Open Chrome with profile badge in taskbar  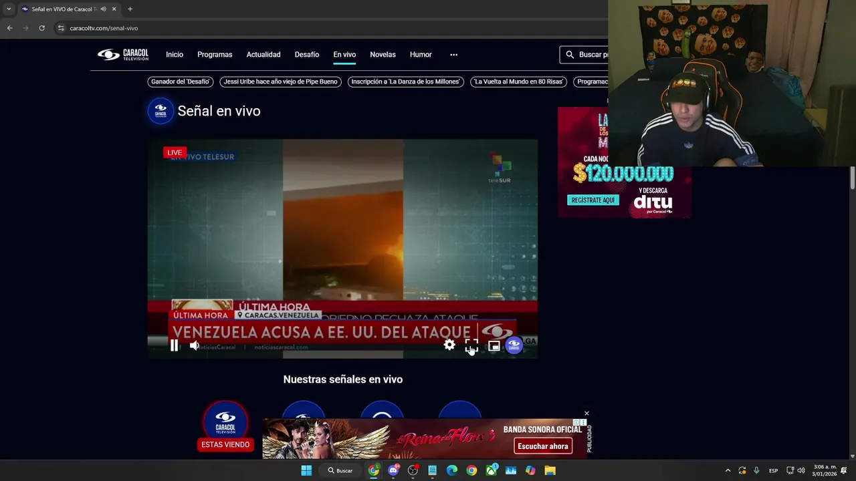click(x=374, y=470)
